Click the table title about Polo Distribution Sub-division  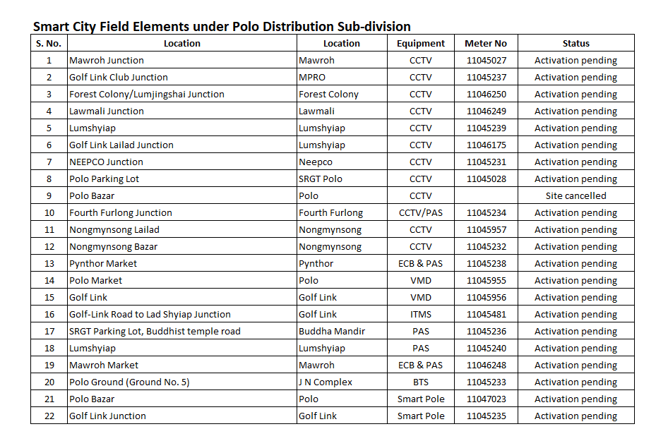pos(222,27)
